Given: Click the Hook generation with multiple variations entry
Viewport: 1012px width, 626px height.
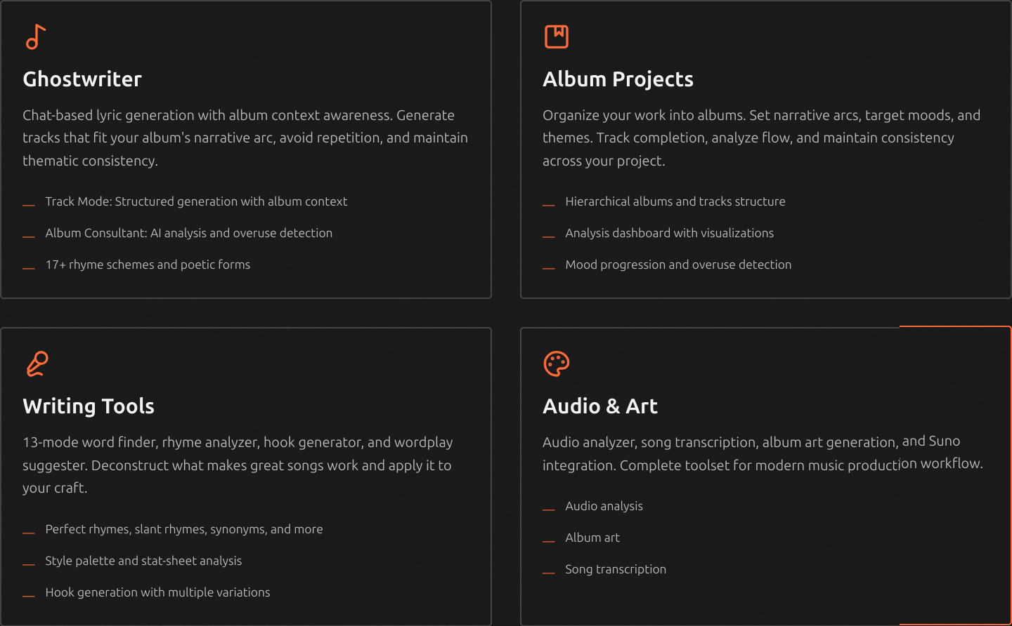Looking at the screenshot, I should click(x=157, y=592).
